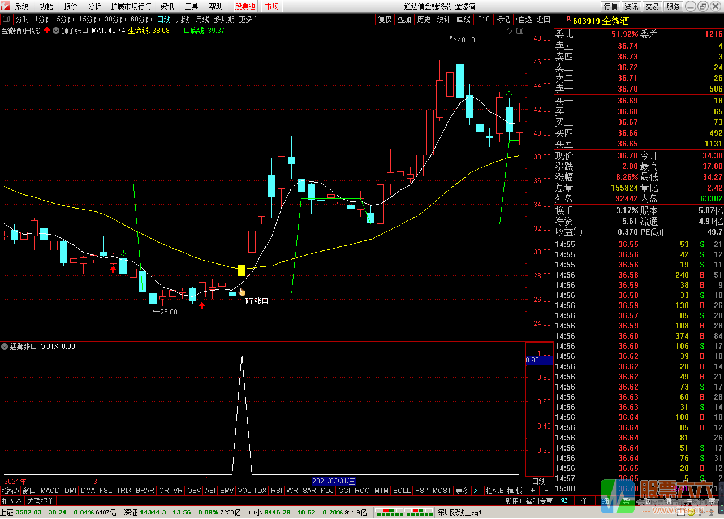This screenshot has width=724, height=519.
Task: Open the 工具 menu
Action: click(191, 6)
